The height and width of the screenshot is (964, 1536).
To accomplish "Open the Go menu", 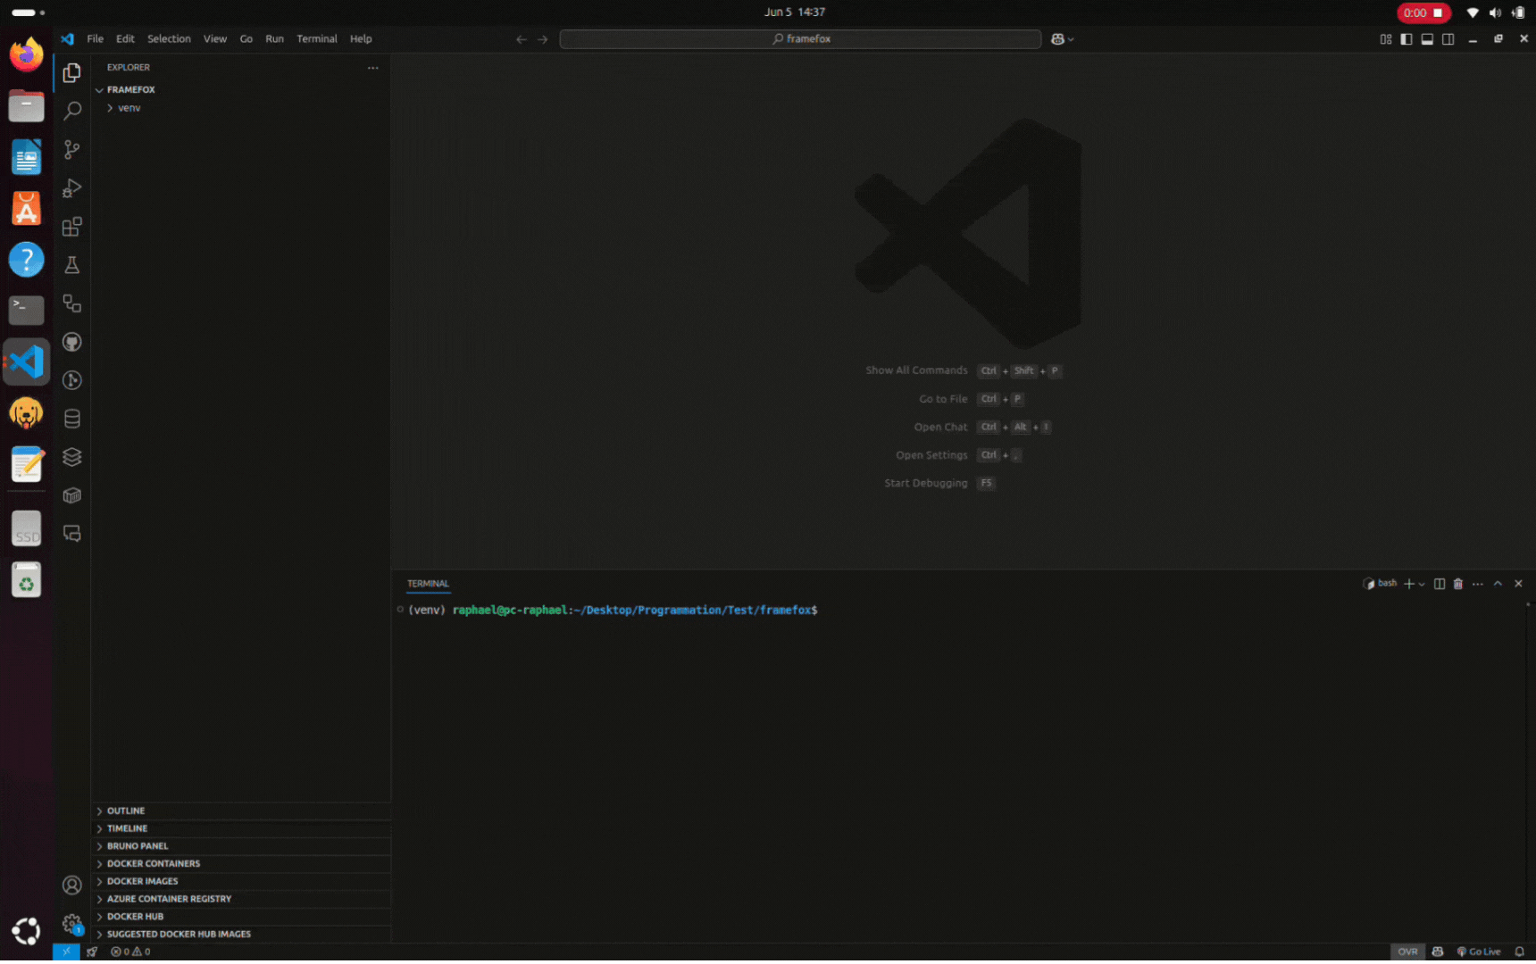I will pos(246,39).
